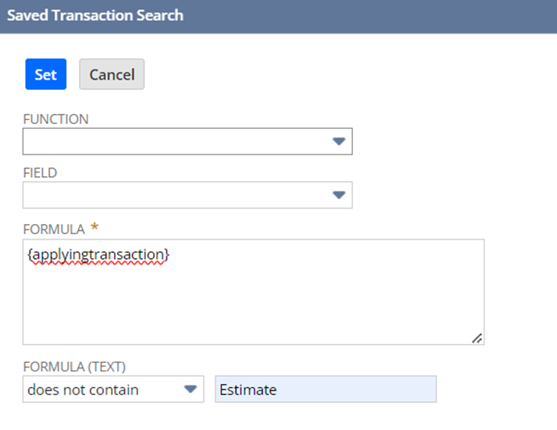The image size is (557, 430).
Task: Click the FUNCTION field label
Action: 55,119
